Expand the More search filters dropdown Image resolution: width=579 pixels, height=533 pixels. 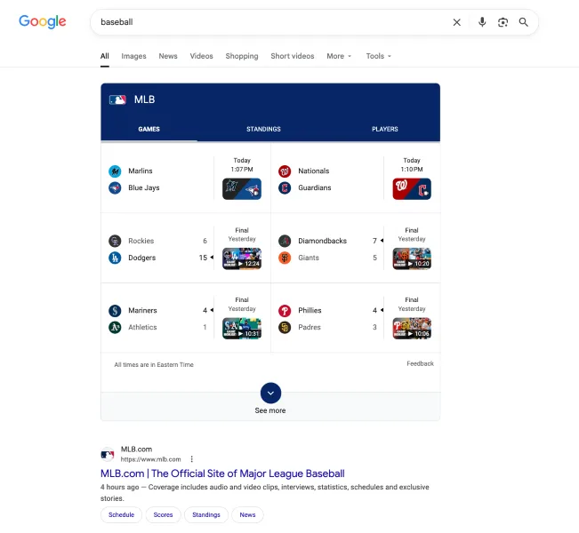click(339, 56)
